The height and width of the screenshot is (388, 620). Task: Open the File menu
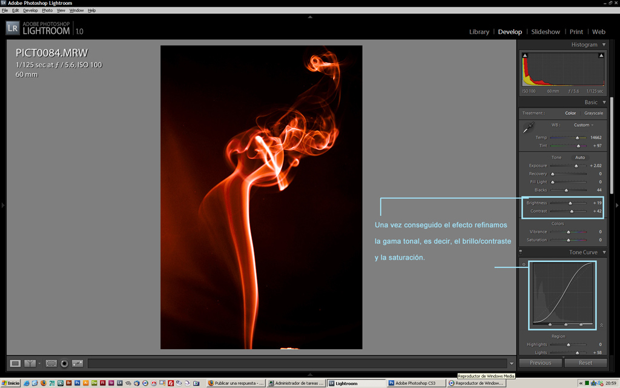coord(5,10)
